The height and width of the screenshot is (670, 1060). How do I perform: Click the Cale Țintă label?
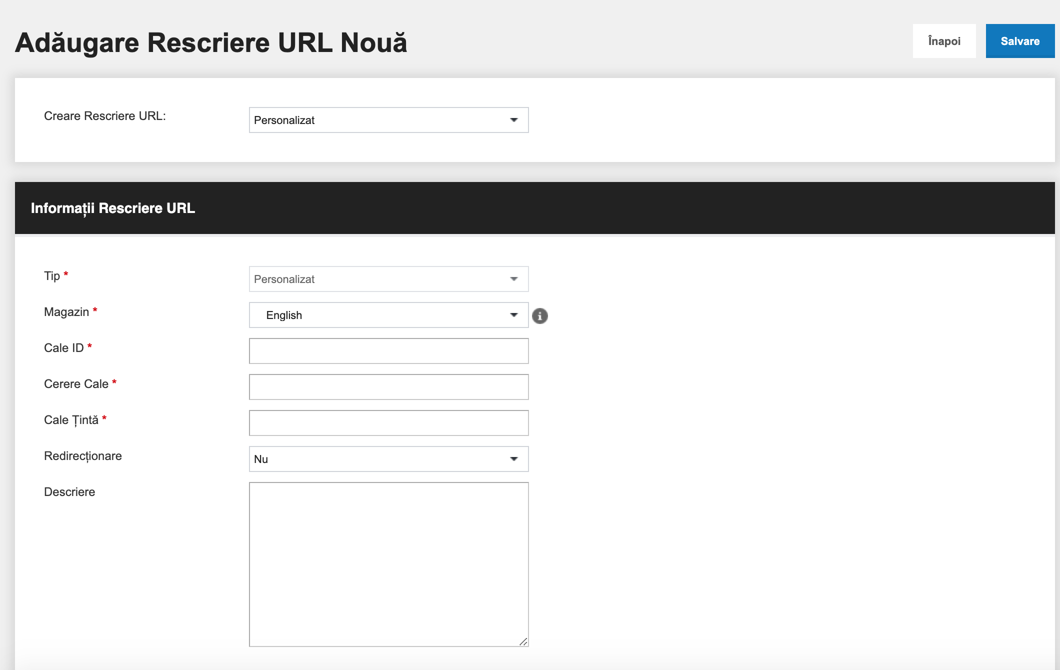tap(71, 420)
